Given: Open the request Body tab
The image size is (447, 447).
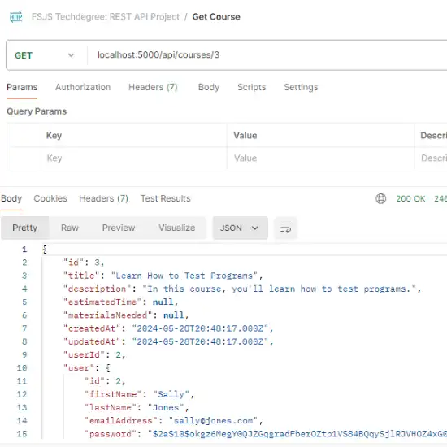Looking at the screenshot, I should 209,87.
